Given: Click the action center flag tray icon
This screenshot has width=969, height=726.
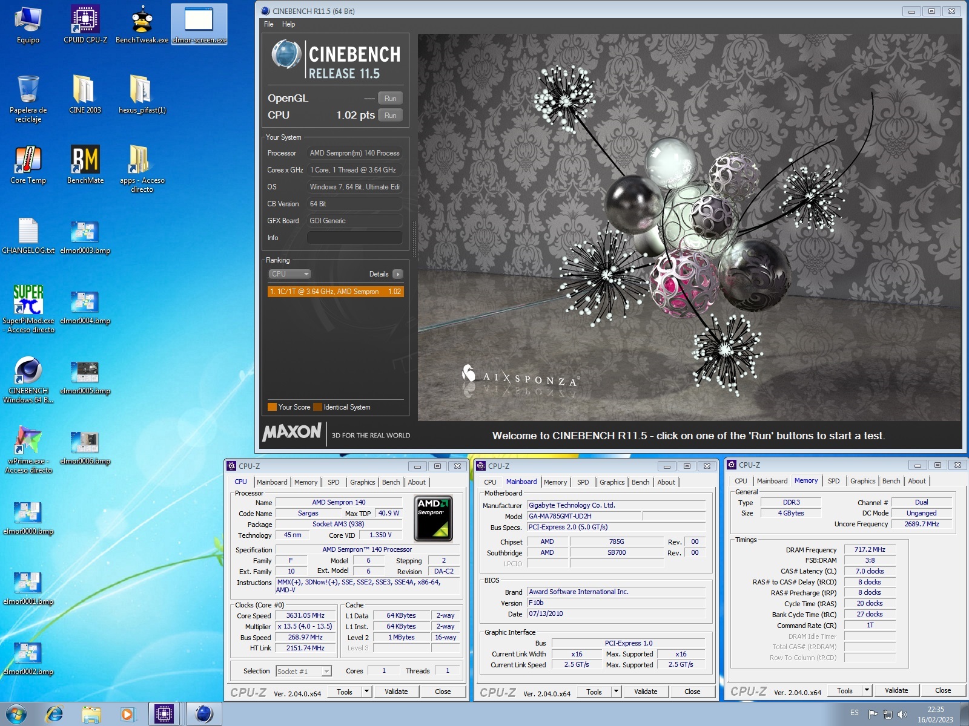Looking at the screenshot, I should click(x=873, y=714).
